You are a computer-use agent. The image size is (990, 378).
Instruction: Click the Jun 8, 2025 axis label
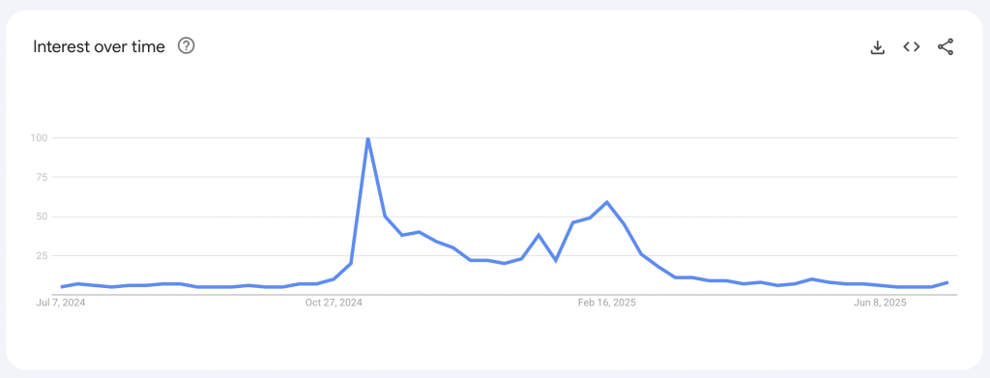(880, 303)
